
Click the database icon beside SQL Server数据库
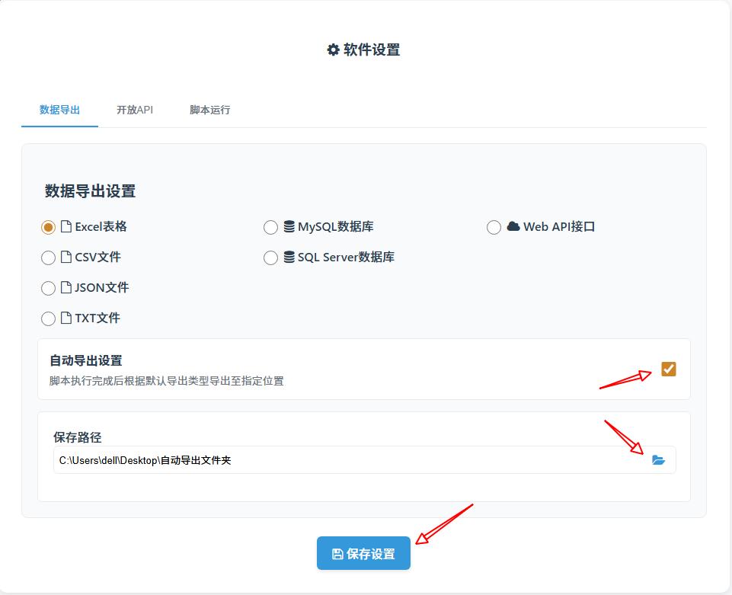click(289, 258)
